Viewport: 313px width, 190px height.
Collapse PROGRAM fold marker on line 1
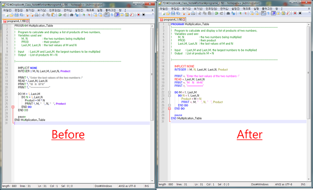coord(170,24)
